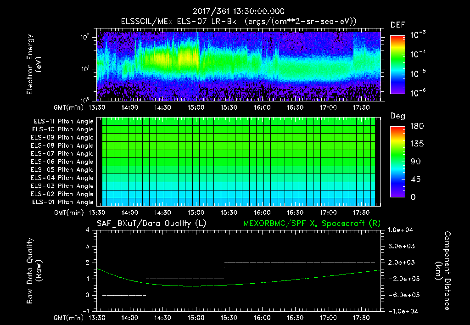The height and width of the screenshot is (325, 470).
Task: Click the 45 tick on Deg scale
Action: pyautogui.click(x=415, y=179)
